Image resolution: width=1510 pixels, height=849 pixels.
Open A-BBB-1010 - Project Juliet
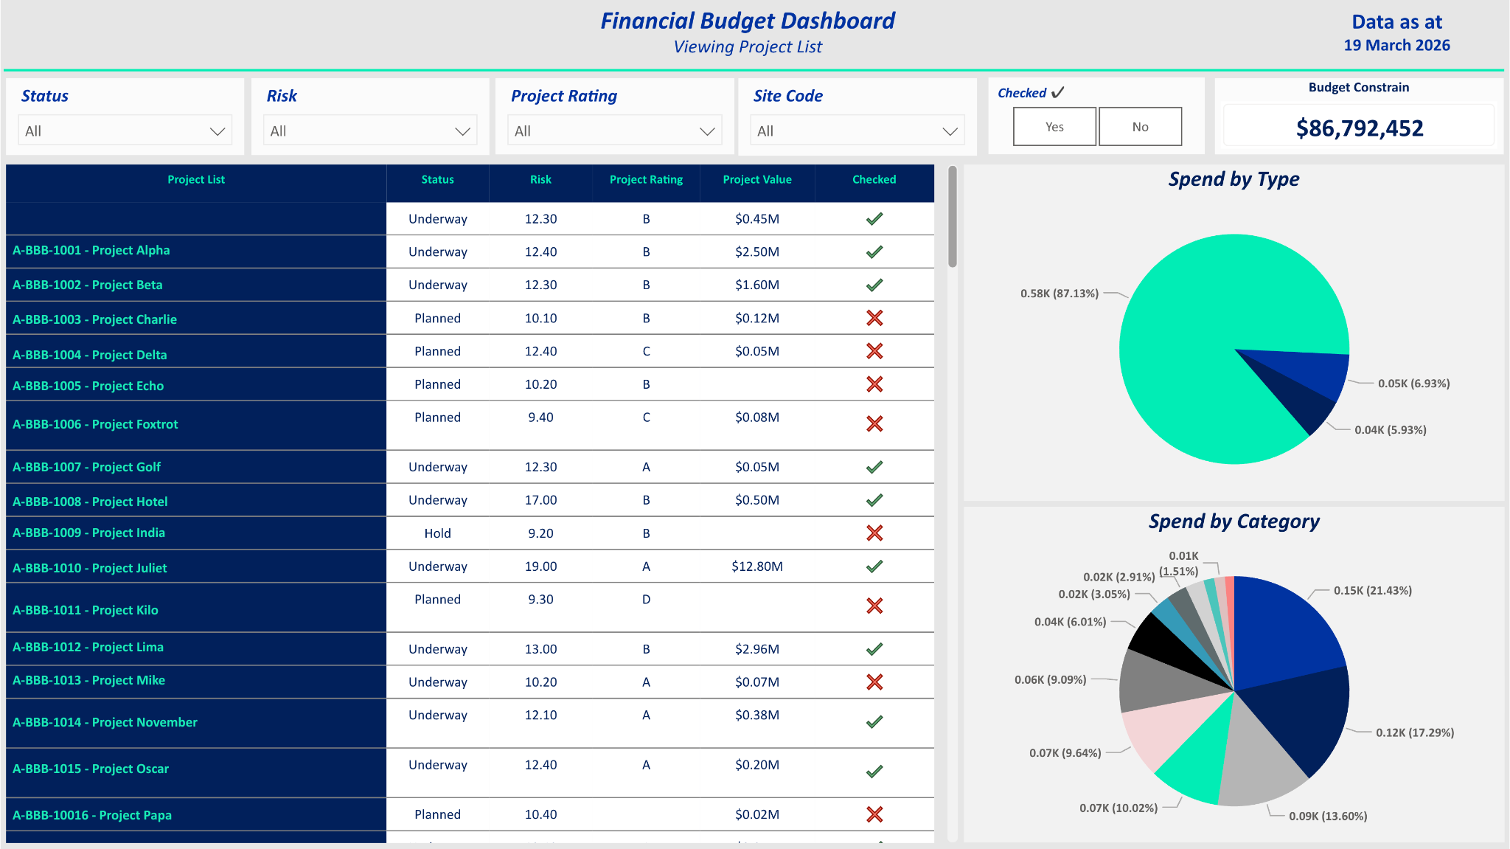click(x=90, y=569)
